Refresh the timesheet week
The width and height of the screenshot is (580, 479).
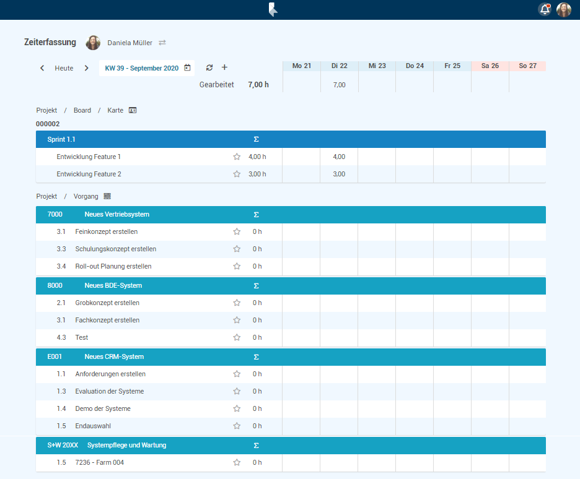pos(209,67)
